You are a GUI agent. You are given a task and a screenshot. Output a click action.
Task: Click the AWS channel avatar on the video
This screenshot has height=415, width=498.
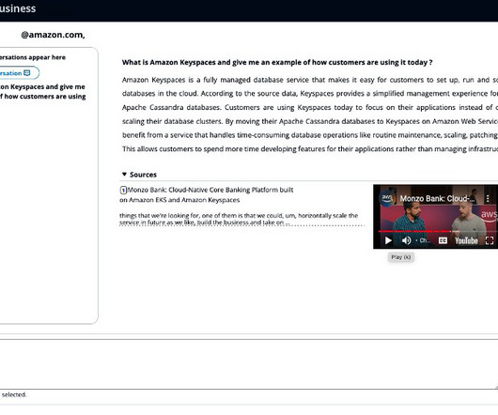click(x=387, y=198)
